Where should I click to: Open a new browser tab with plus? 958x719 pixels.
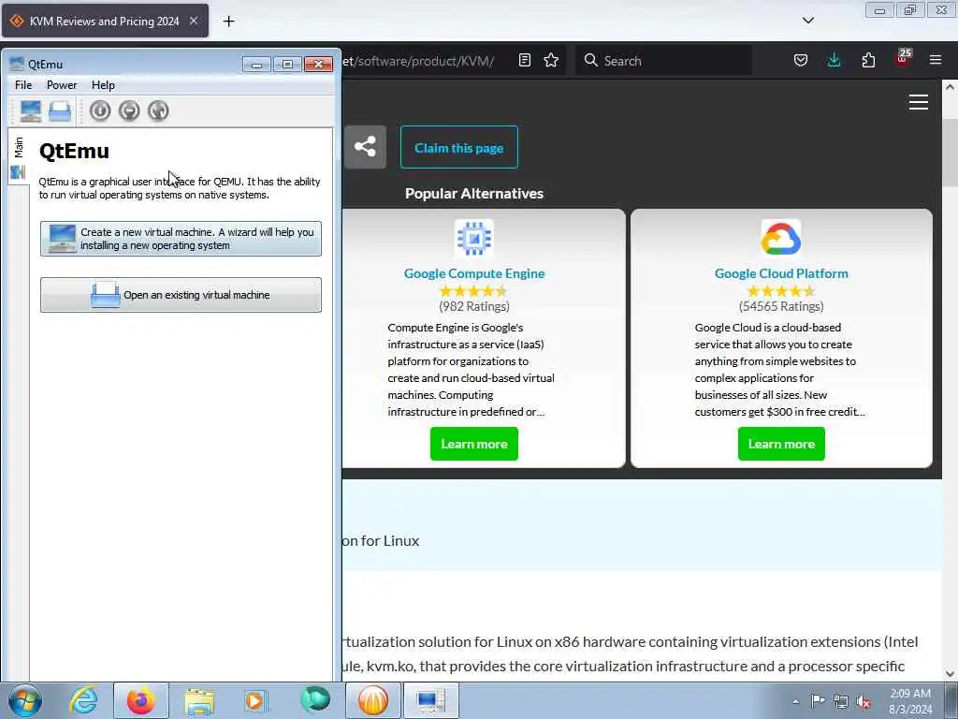coord(228,22)
